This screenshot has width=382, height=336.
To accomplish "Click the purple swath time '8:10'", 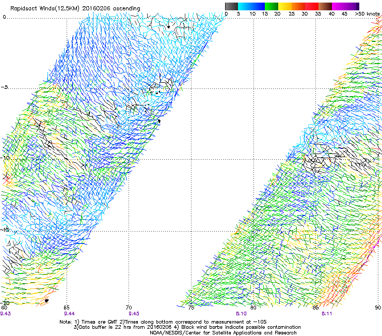I will point(241,314).
